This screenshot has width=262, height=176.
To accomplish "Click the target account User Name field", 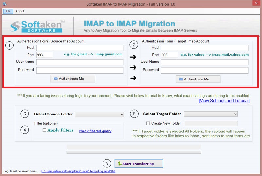I will tap(205, 62).
